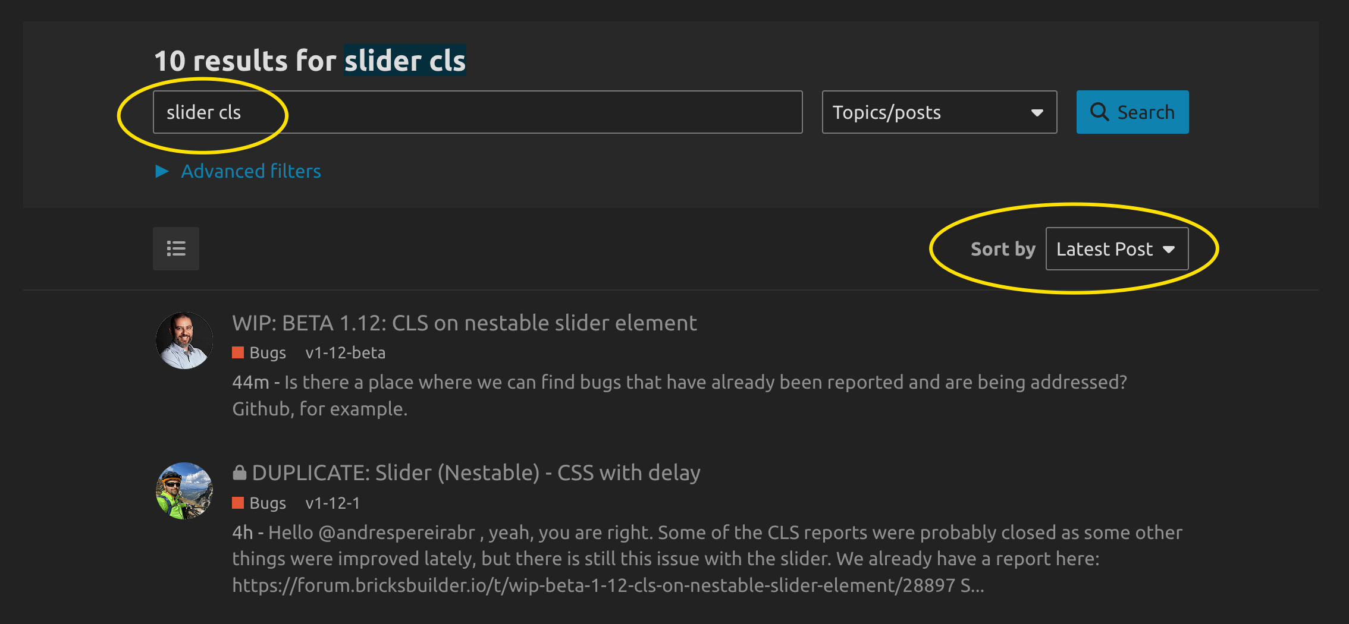Open the Topics/posts dropdown

click(x=939, y=112)
